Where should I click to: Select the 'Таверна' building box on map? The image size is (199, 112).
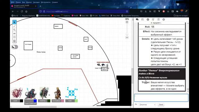coord(58,26)
